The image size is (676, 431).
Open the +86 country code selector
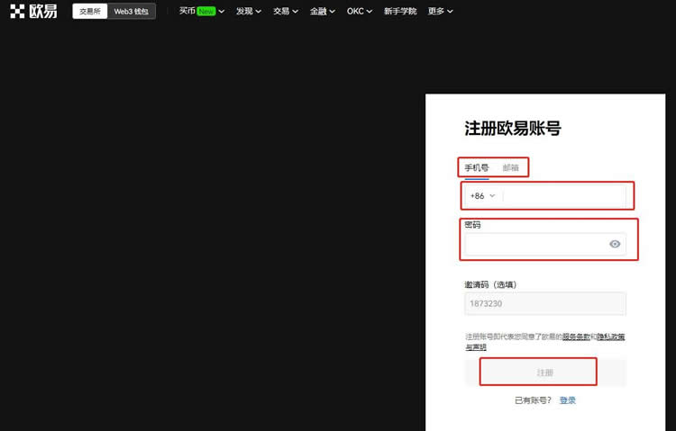(482, 195)
